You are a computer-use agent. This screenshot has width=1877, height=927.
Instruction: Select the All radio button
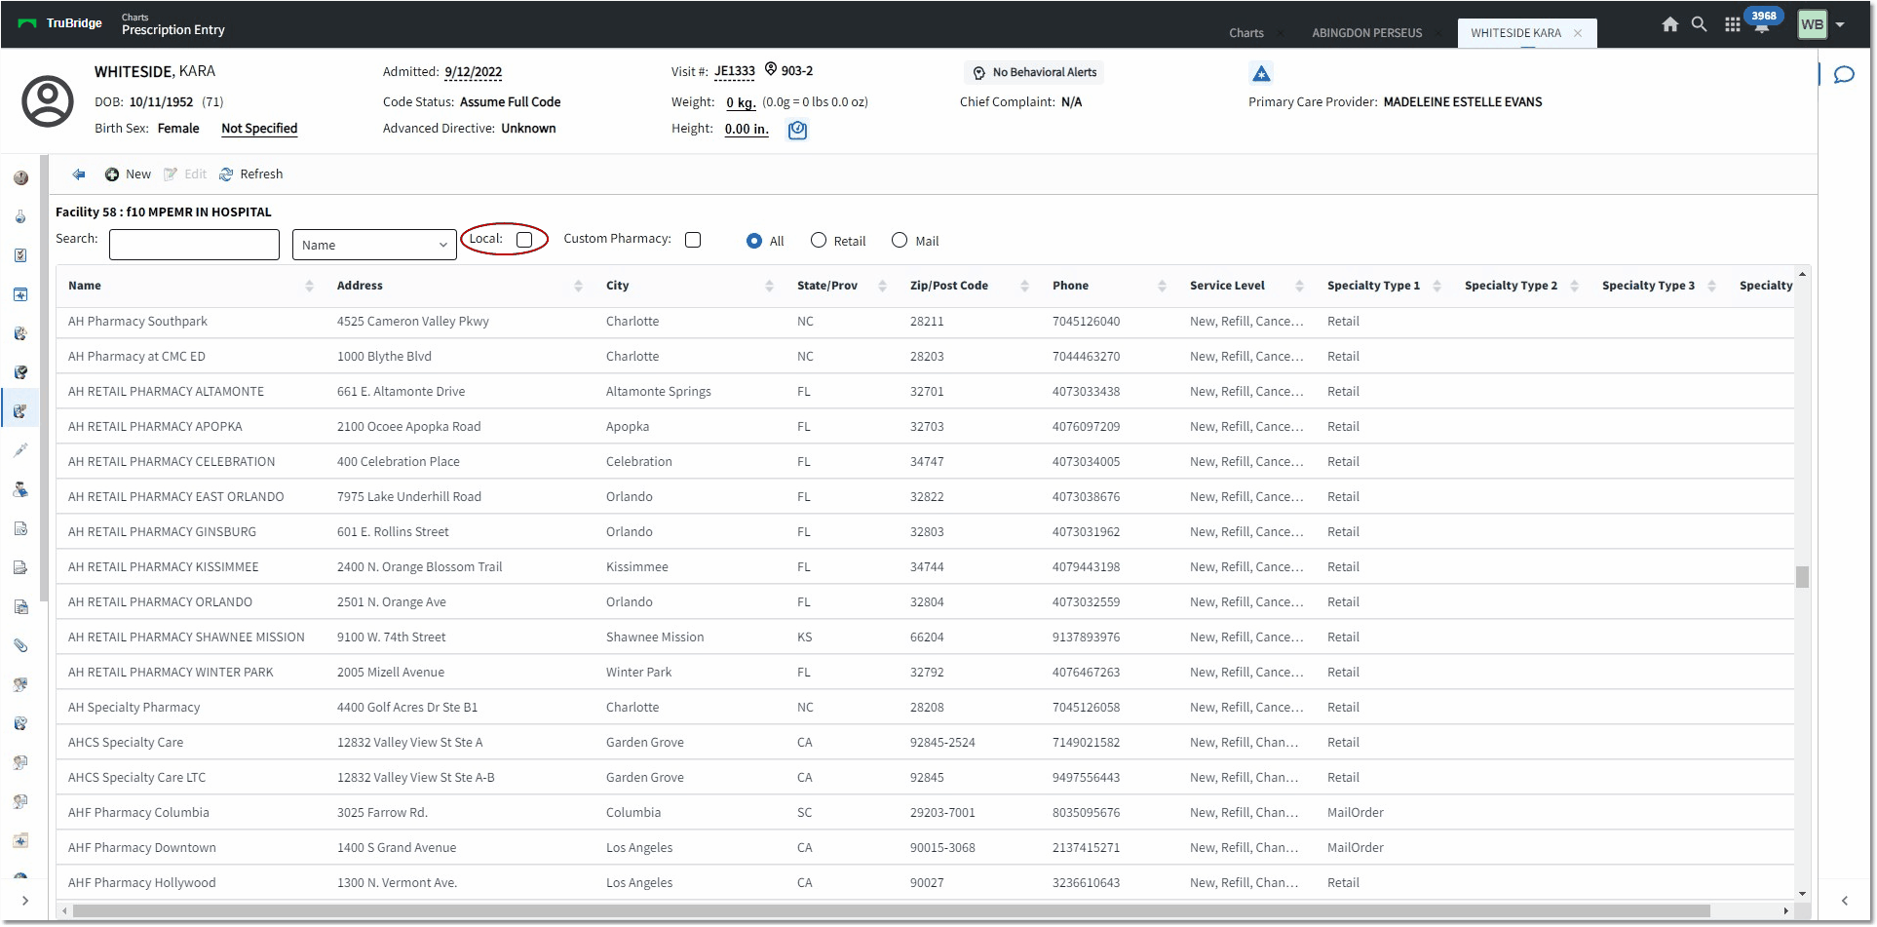point(753,241)
